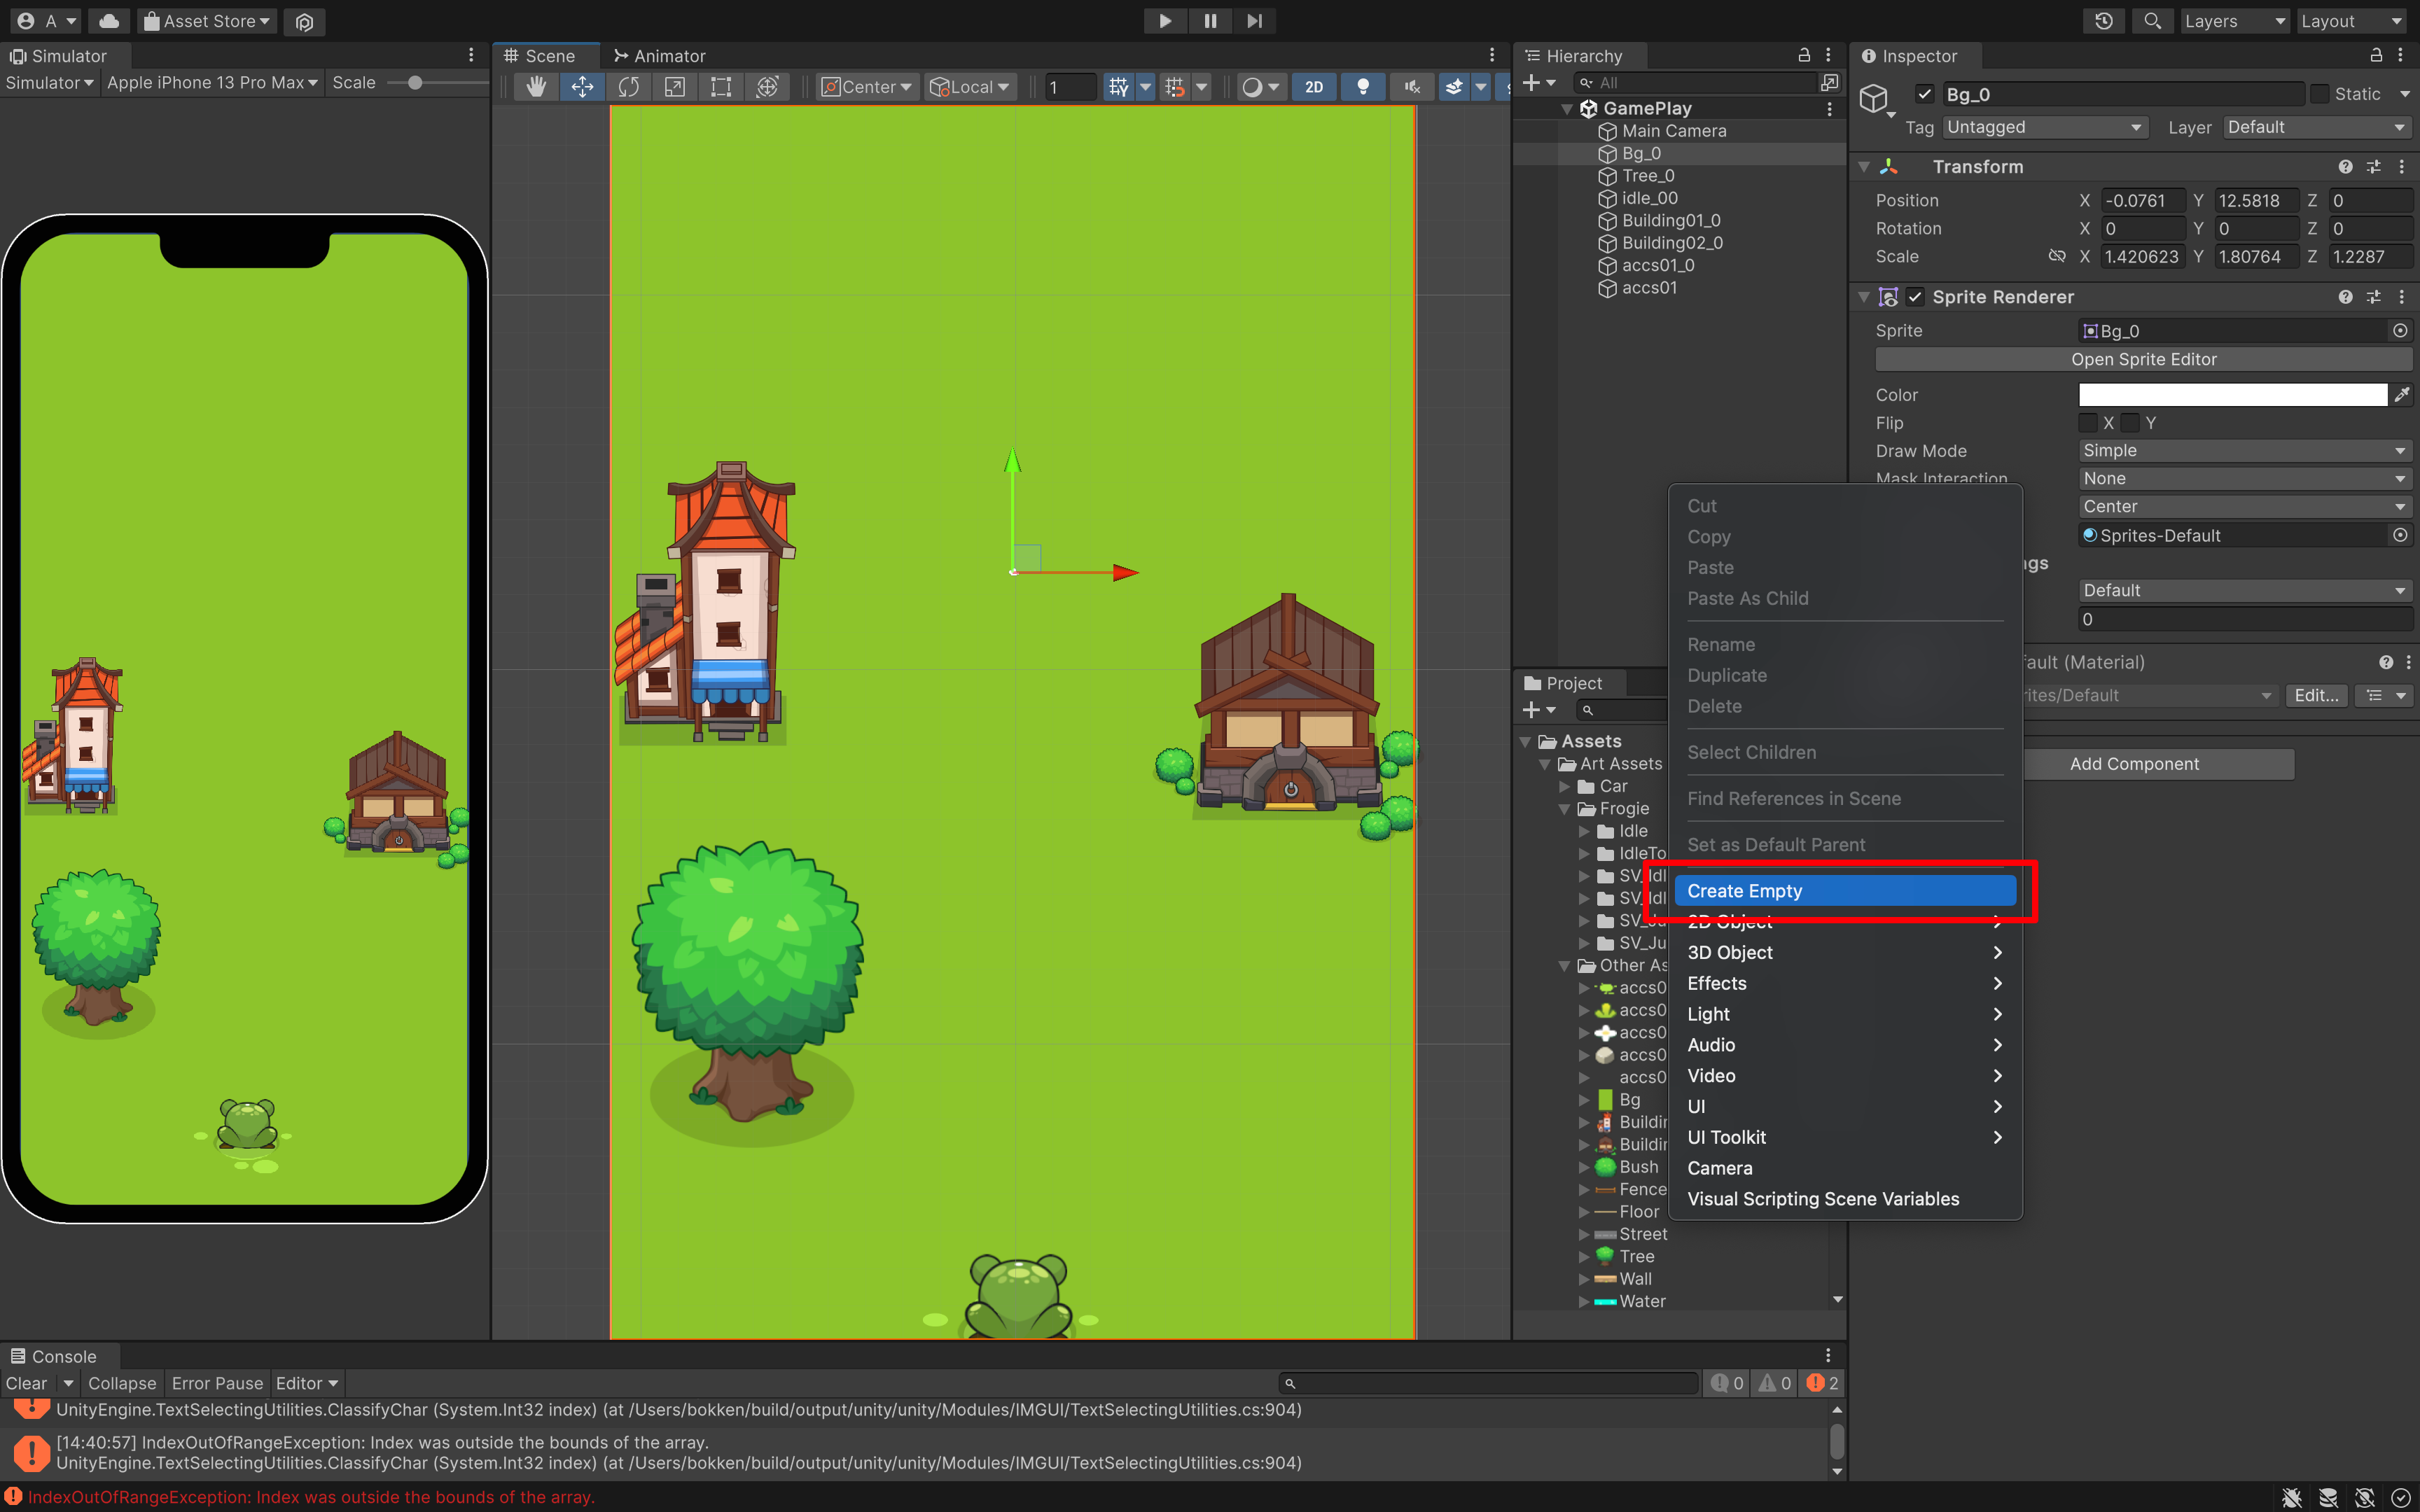The height and width of the screenshot is (1512, 2420).
Task: Select the Rotate tool
Action: (628, 87)
